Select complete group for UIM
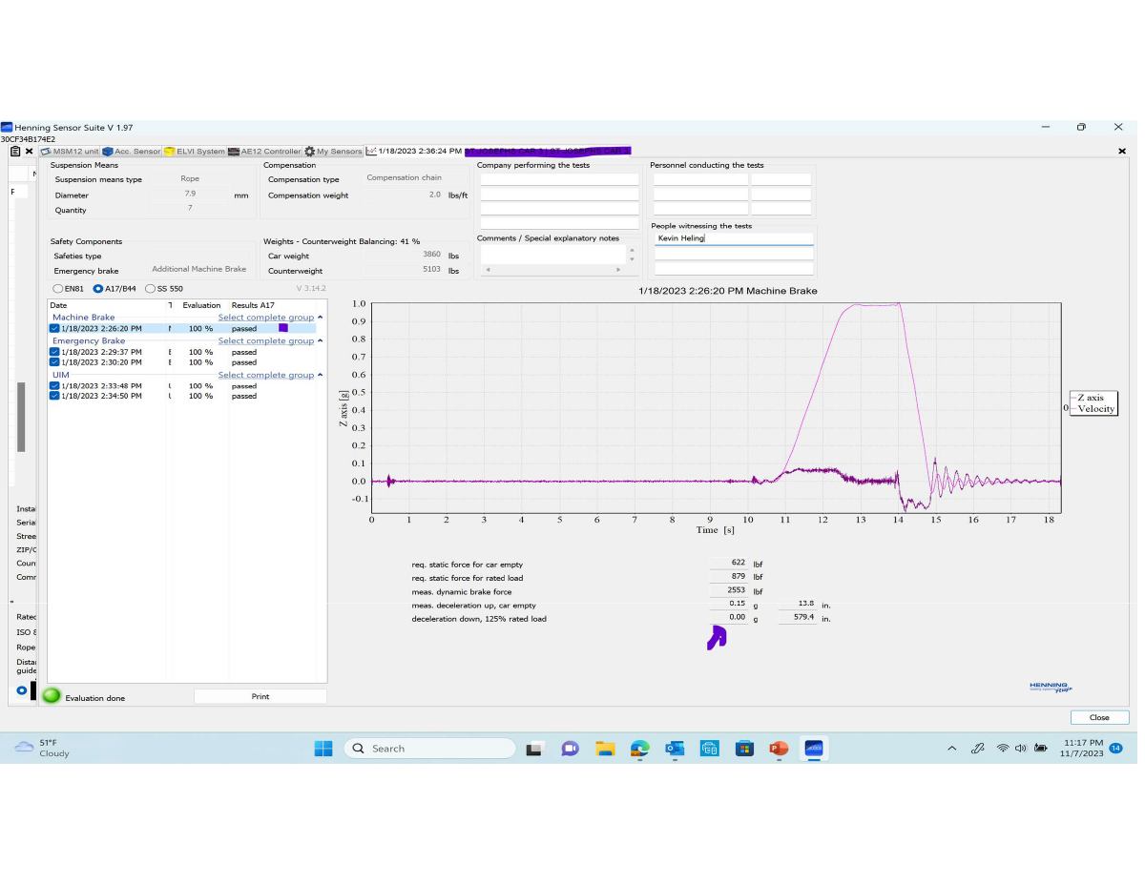 point(265,375)
